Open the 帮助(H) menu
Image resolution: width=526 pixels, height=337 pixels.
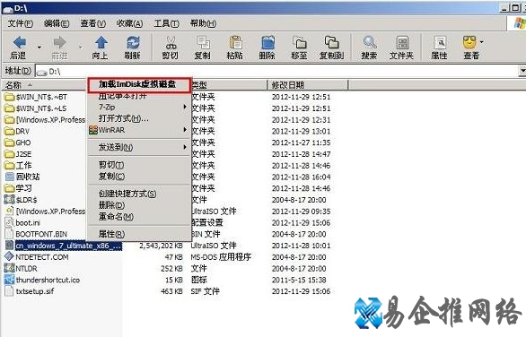pyautogui.click(x=203, y=23)
